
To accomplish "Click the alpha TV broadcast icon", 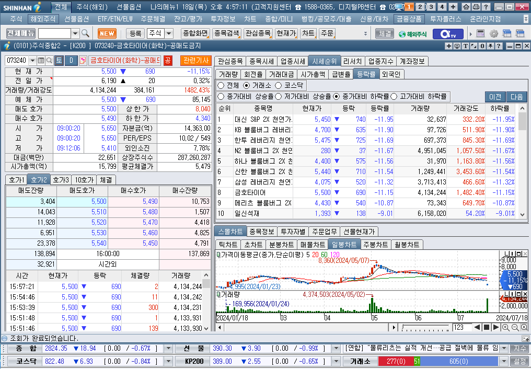I will coord(448,33).
